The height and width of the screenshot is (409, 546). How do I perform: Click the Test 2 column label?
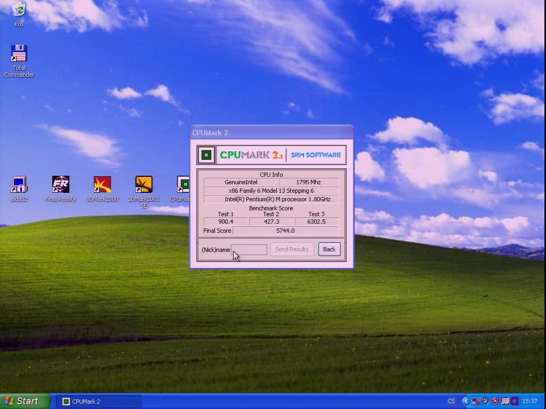click(x=271, y=214)
